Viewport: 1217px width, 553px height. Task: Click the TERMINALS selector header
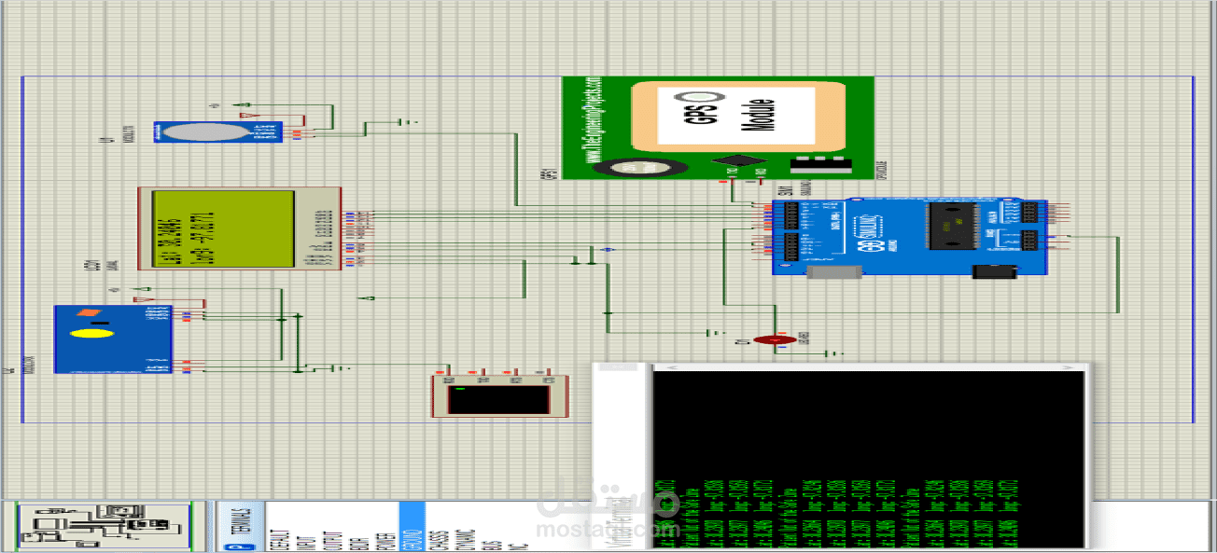241,522
